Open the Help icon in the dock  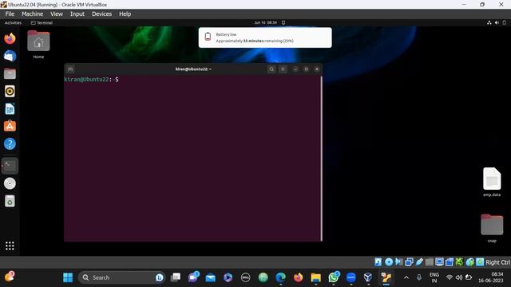click(x=10, y=143)
